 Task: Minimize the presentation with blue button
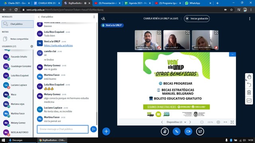tap(232, 54)
